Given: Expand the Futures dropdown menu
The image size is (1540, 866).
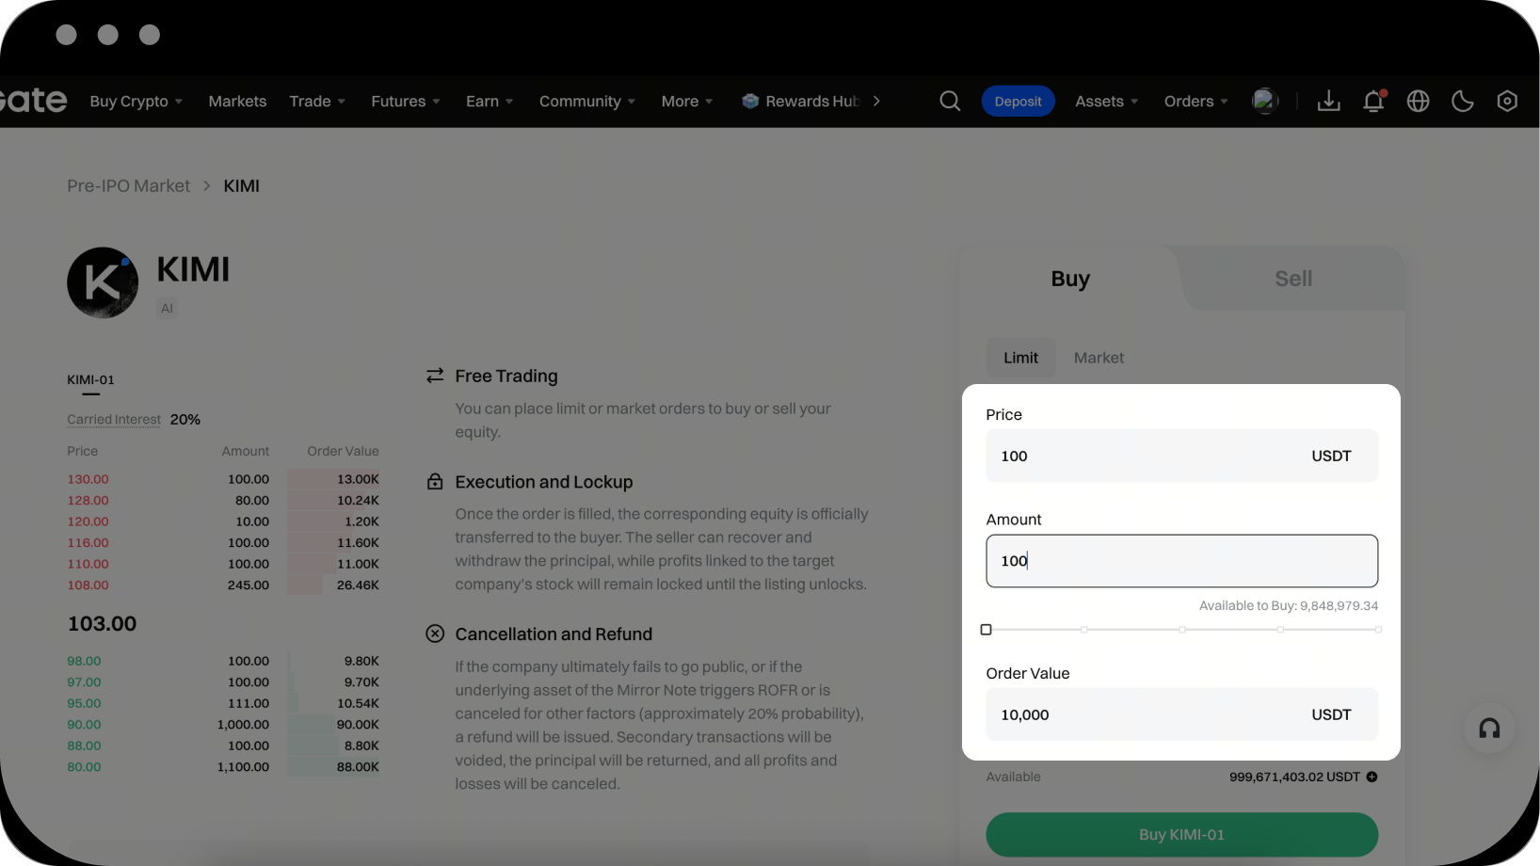Looking at the screenshot, I should pos(406,101).
